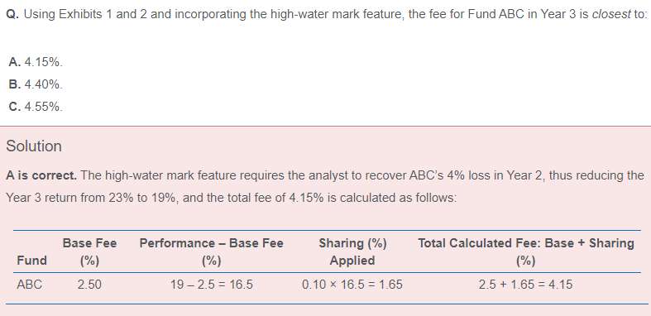
Task: Select answer option B. 4.40%
Action: [36, 84]
